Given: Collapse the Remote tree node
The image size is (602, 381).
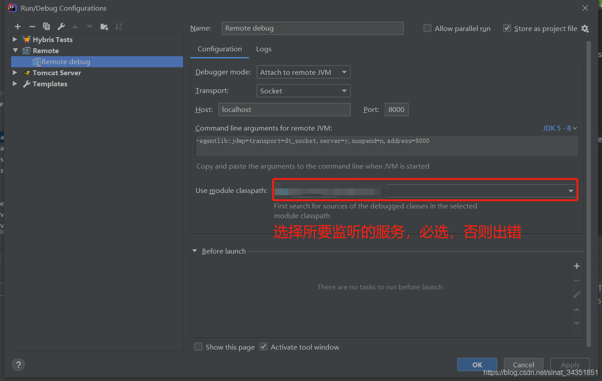Looking at the screenshot, I should coord(15,50).
